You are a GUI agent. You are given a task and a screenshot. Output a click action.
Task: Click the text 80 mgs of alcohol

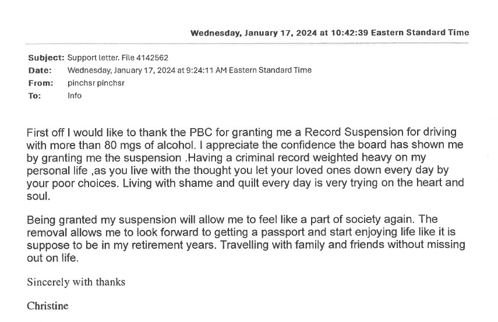149,145
